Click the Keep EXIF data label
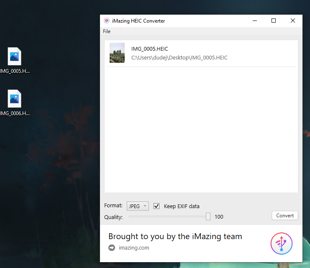The height and width of the screenshot is (268, 310). click(182, 206)
